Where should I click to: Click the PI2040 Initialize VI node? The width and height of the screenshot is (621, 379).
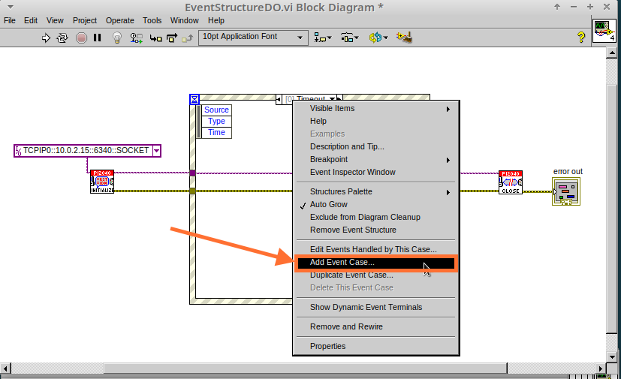click(x=102, y=182)
